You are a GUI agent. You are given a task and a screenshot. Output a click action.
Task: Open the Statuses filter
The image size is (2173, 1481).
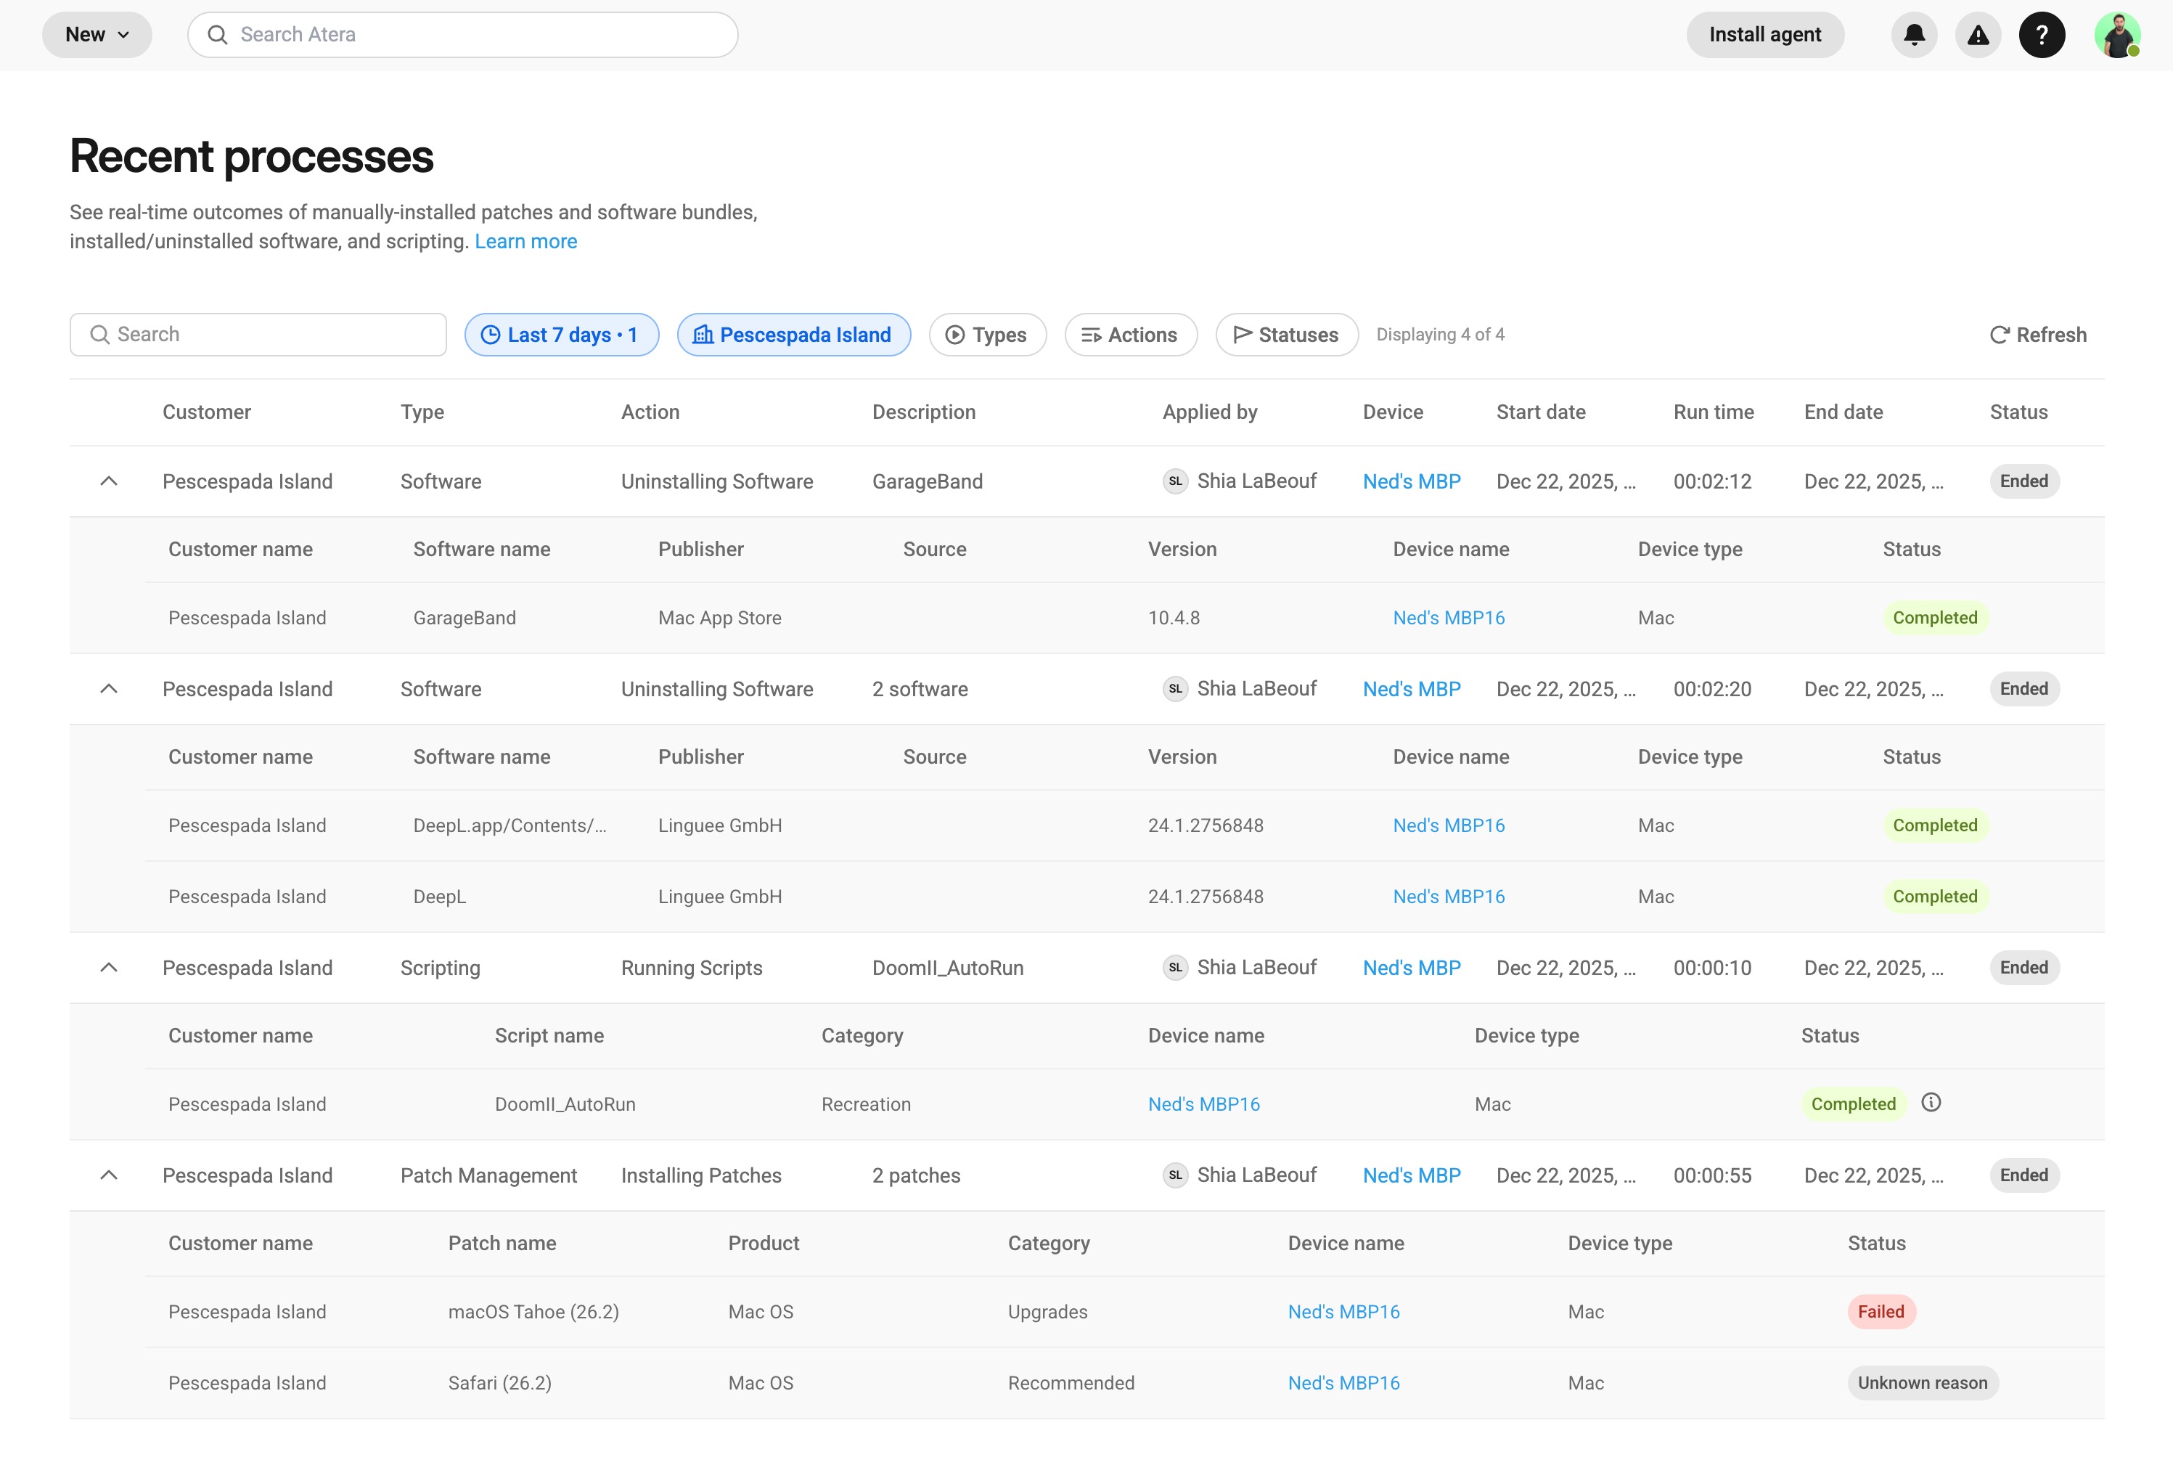pyautogui.click(x=1287, y=335)
